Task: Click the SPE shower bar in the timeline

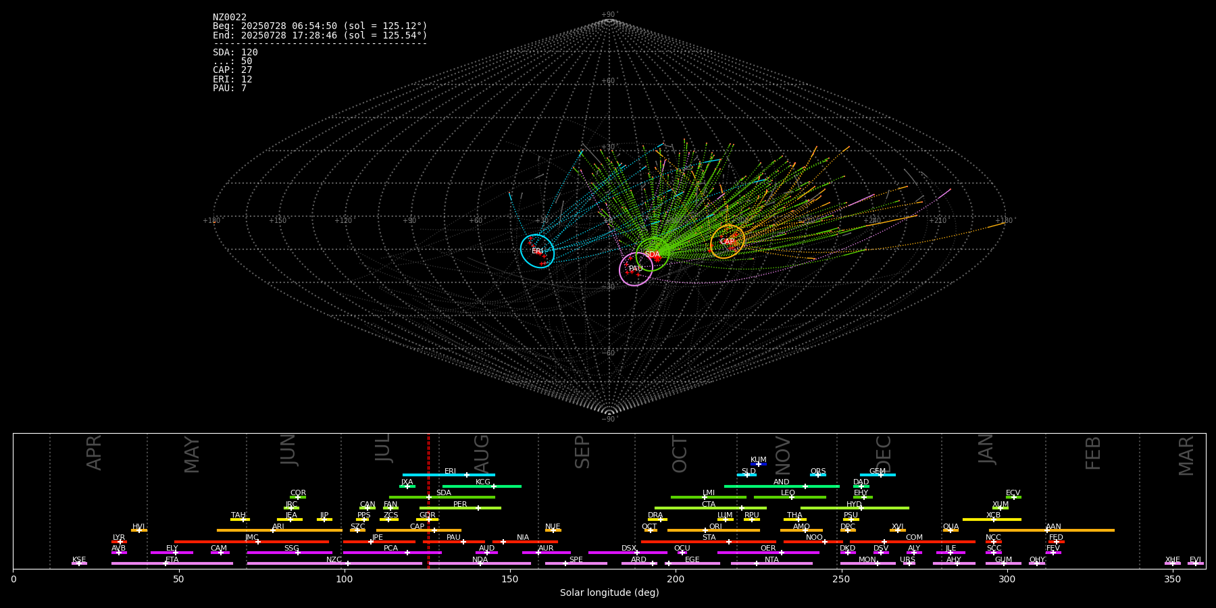Action: click(x=576, y=563)
